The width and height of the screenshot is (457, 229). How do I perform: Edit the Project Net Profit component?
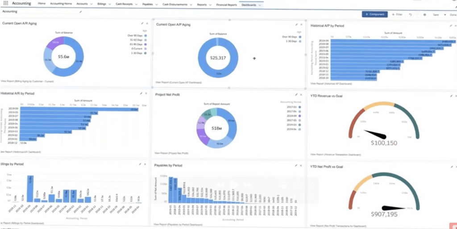coord(295,94)
